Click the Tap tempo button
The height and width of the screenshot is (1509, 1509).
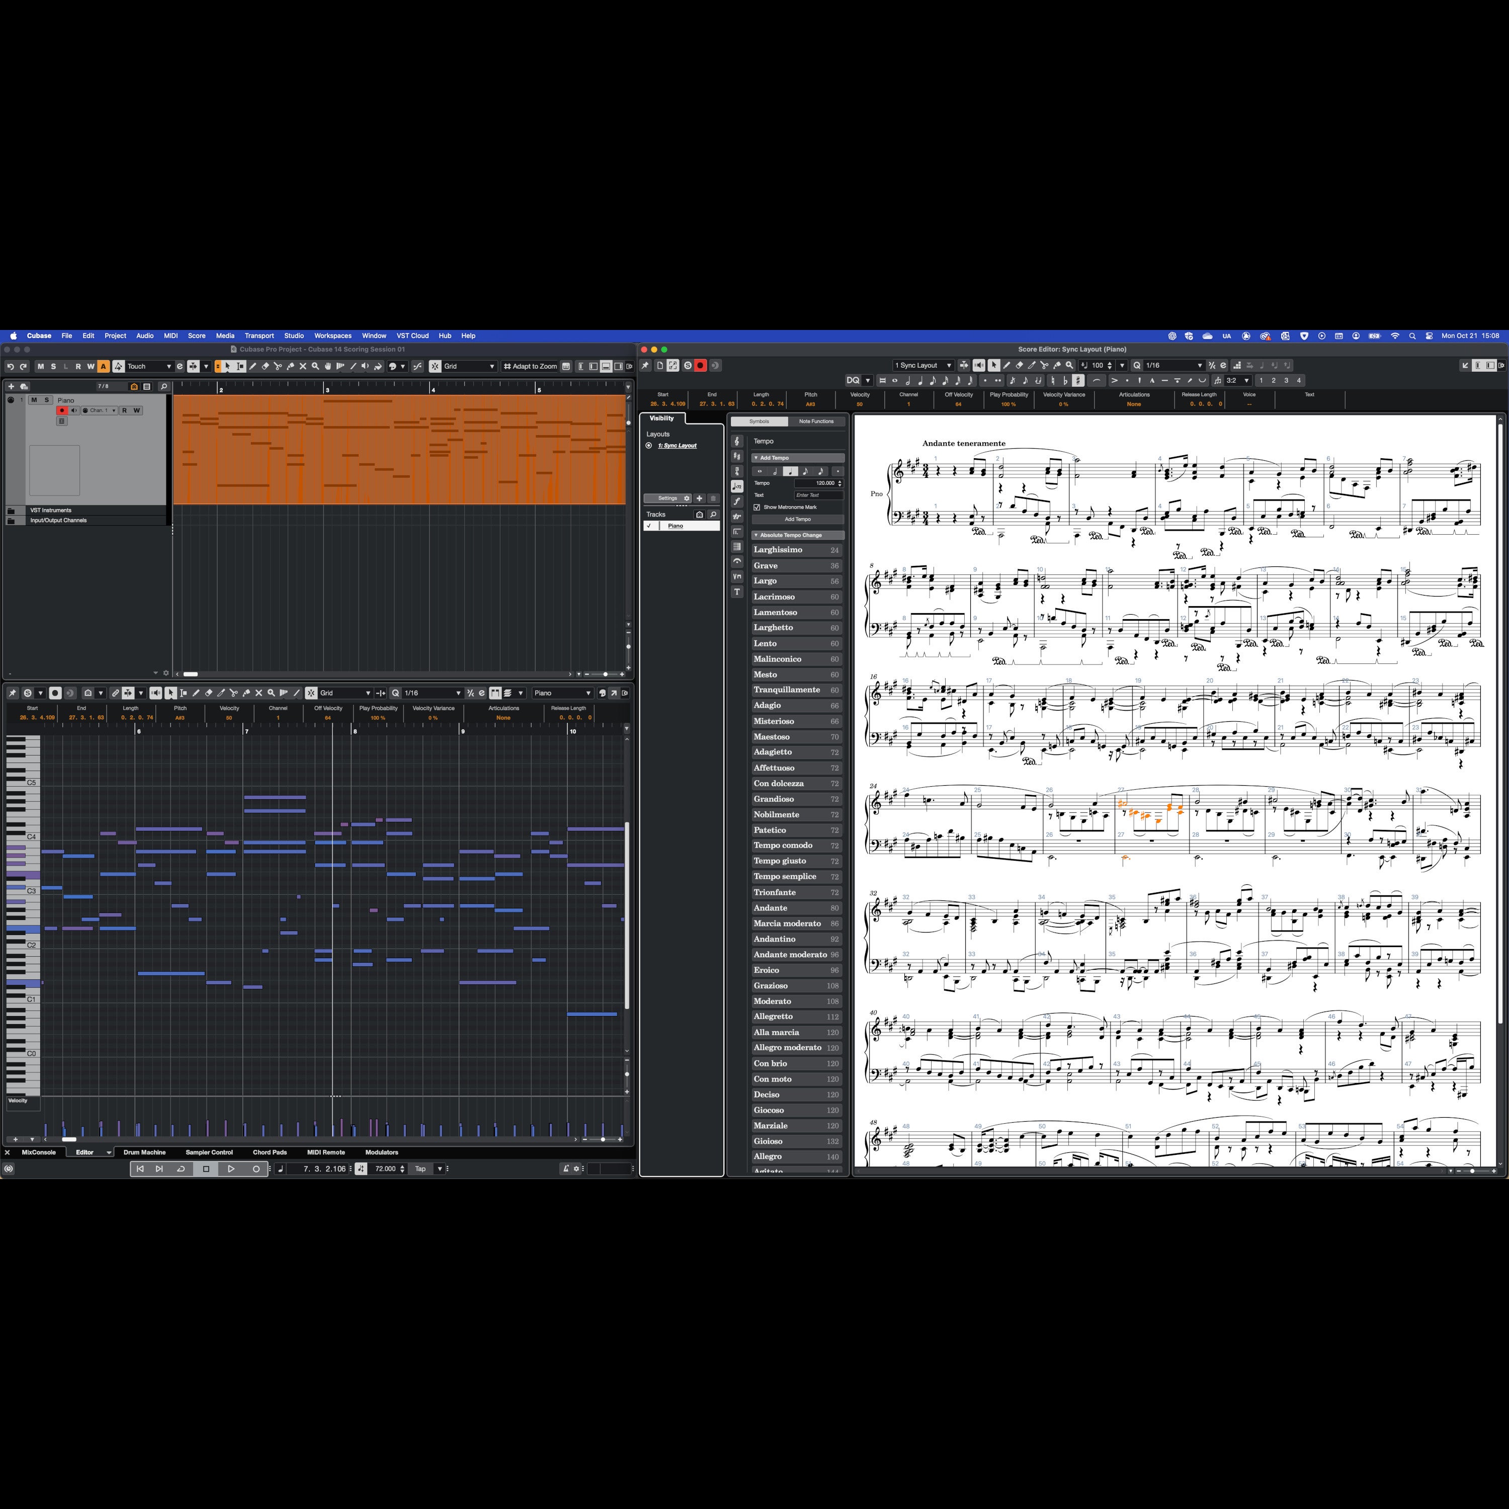click(x=420, y=1169)
